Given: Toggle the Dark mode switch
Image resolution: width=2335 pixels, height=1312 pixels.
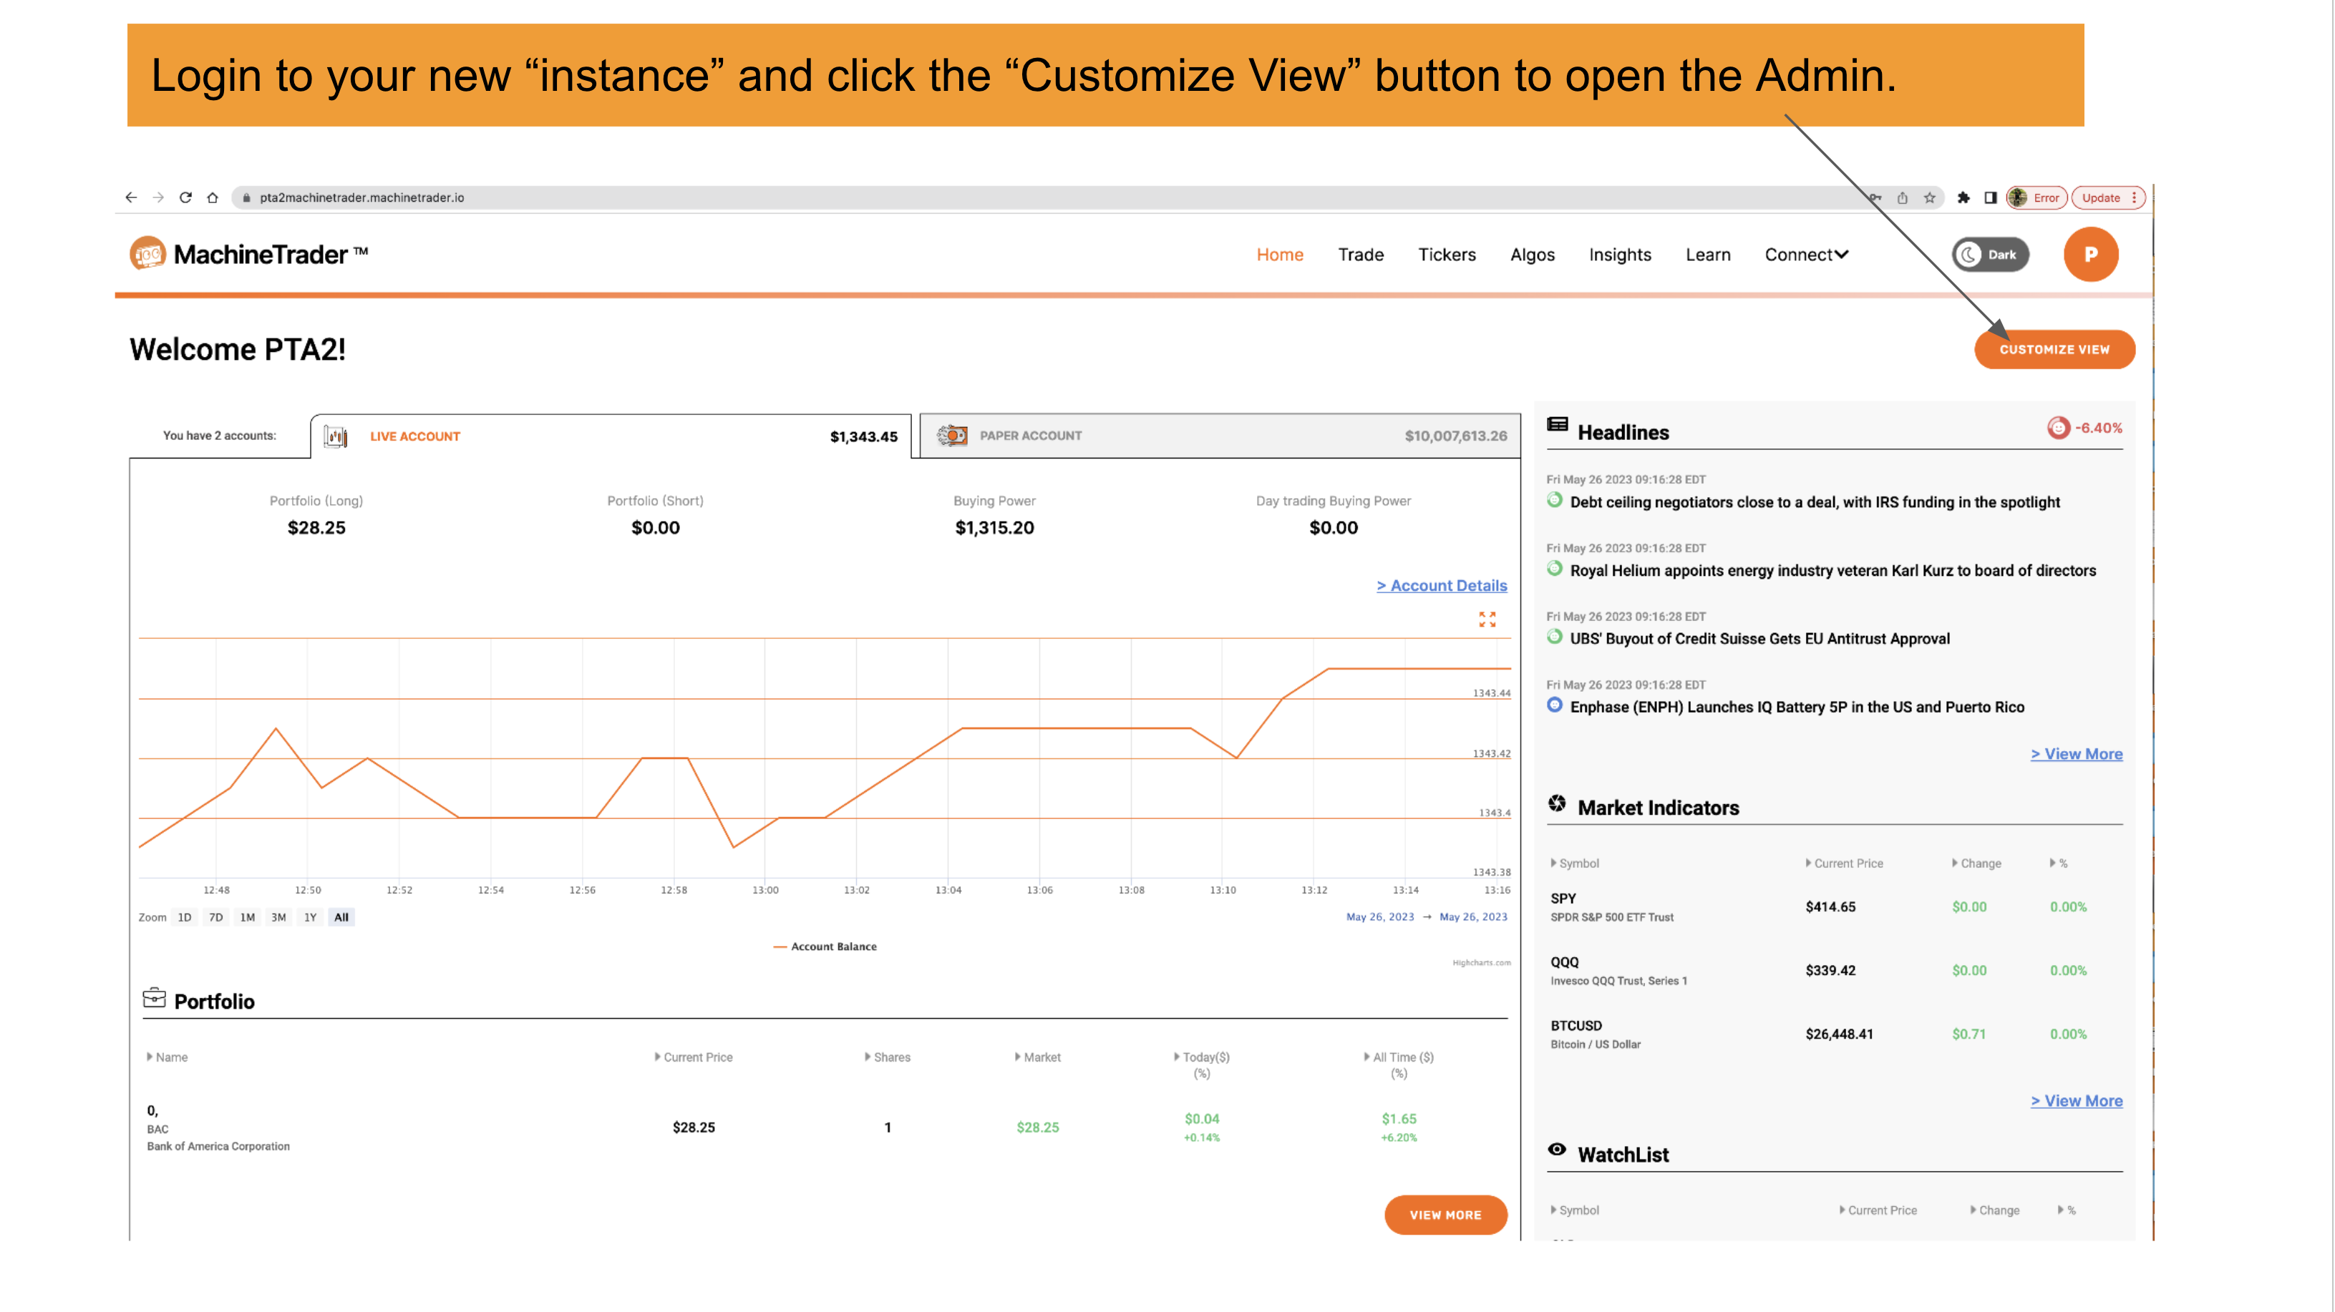Looking at the screenshot, I should (1990, 255).
